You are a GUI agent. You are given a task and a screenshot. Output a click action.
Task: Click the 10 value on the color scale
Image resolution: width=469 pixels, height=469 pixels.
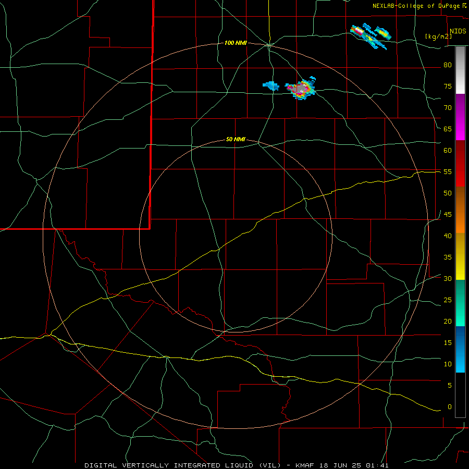tap(448, 364)
